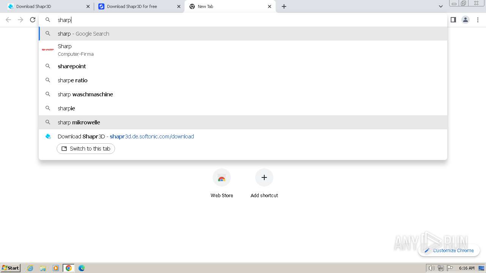Open File Explorer from taskbar
486x273 pixels.
pyautogui.click(x=43, y=268)
